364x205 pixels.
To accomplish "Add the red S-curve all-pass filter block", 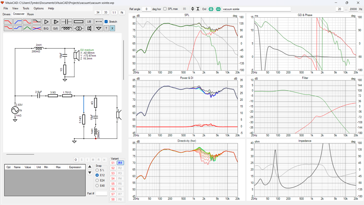I will coord(27,22).
